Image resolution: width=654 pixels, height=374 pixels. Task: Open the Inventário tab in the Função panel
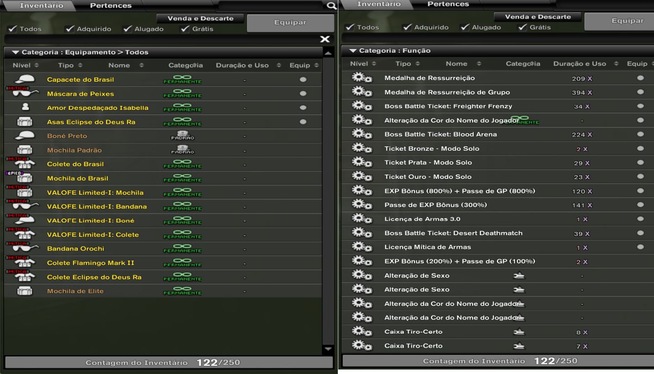click(x=379, y=4)
